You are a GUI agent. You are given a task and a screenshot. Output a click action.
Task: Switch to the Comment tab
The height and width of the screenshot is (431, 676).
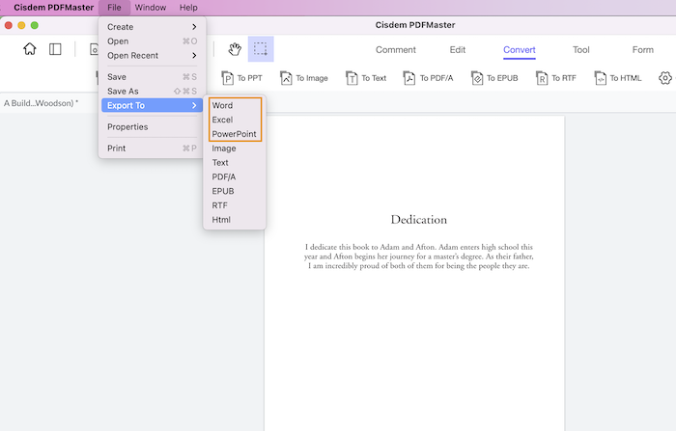click(395, 49)
